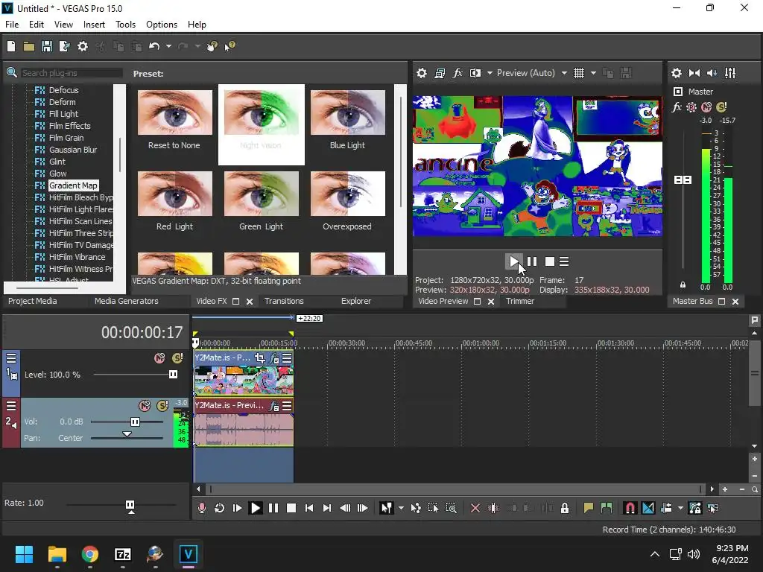Open Master Bus audio properties gear
This screenshot has width=763, height=572.
click(x=677, y=73)
